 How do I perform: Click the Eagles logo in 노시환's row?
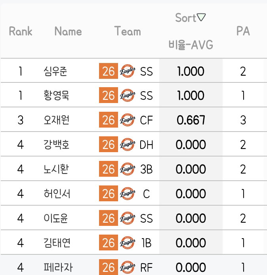click(x=128, y=169)
